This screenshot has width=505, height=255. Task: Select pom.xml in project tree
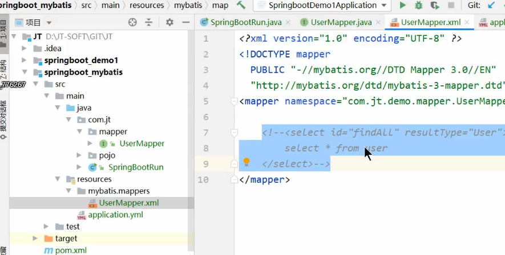tap(71, 250)
